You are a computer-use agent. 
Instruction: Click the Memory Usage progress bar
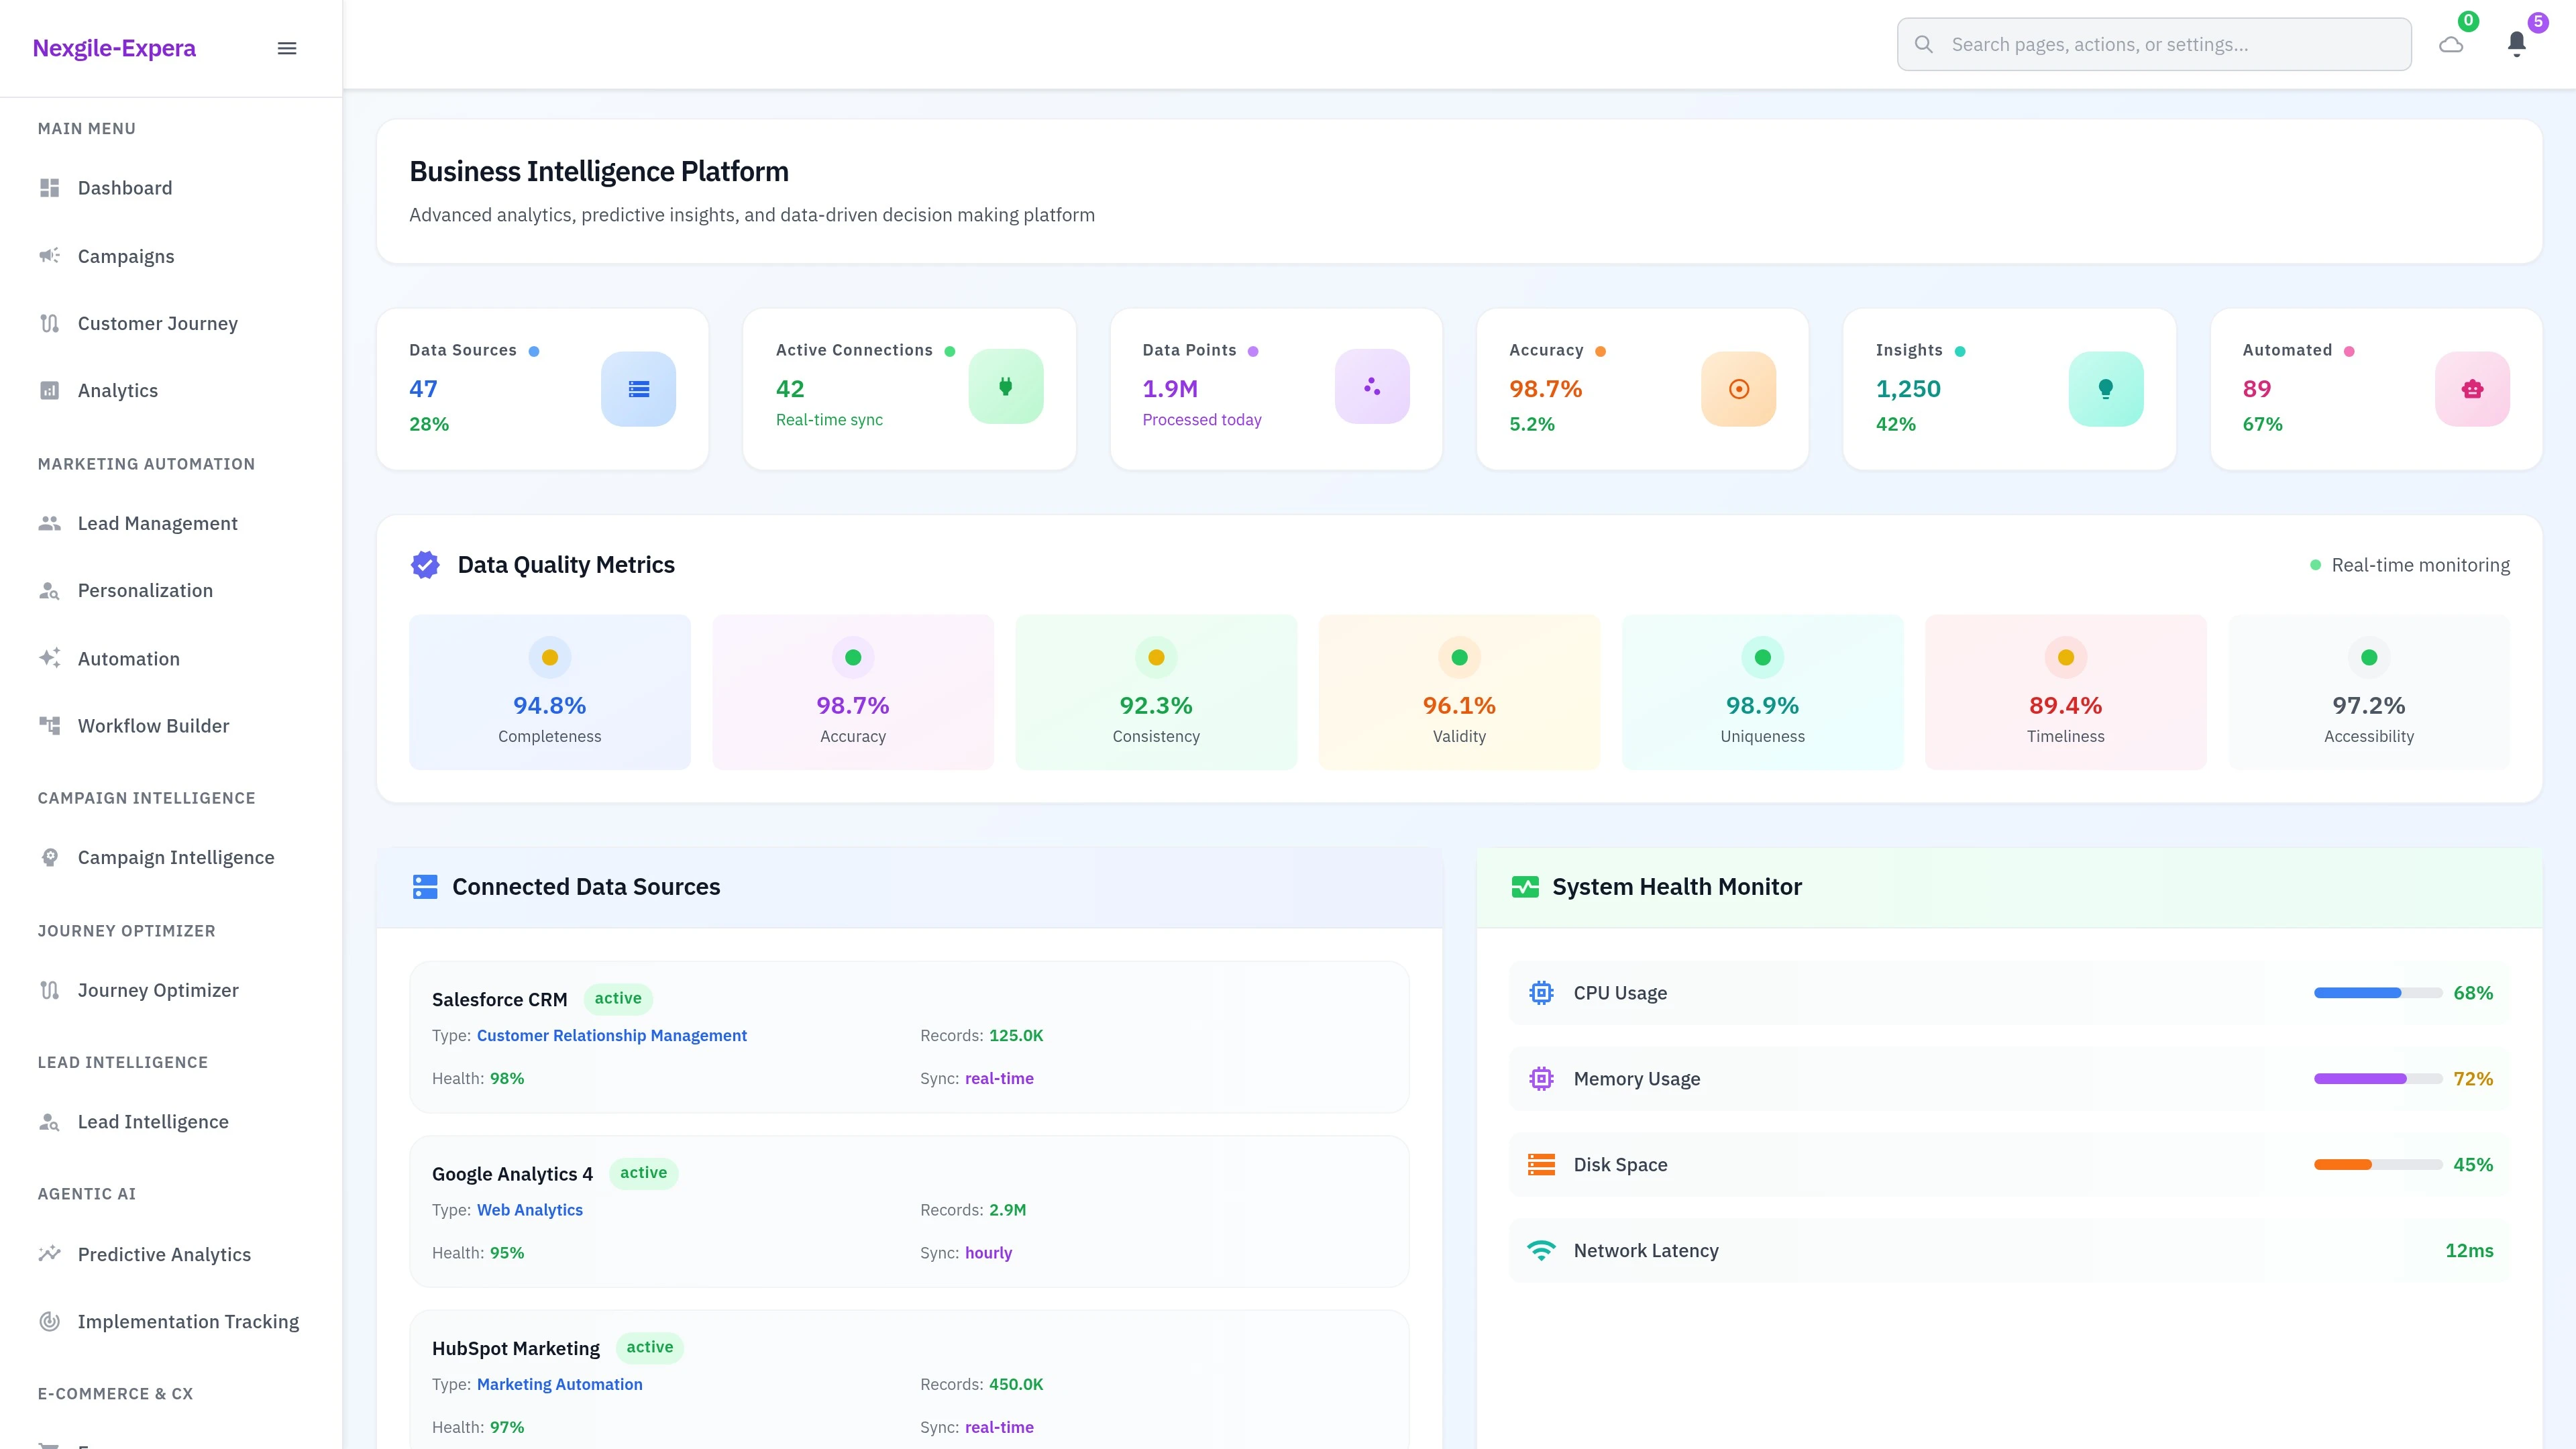click(x=2378, y=1078)
